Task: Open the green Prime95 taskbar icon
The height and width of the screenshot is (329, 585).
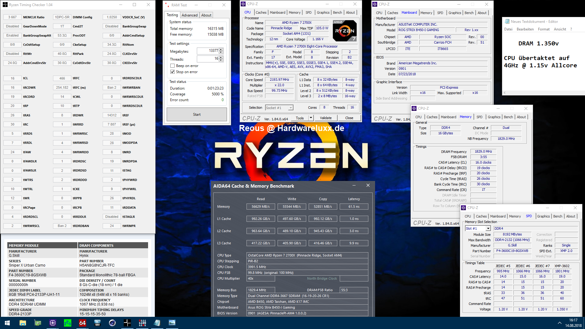Action: click(68, 323)
